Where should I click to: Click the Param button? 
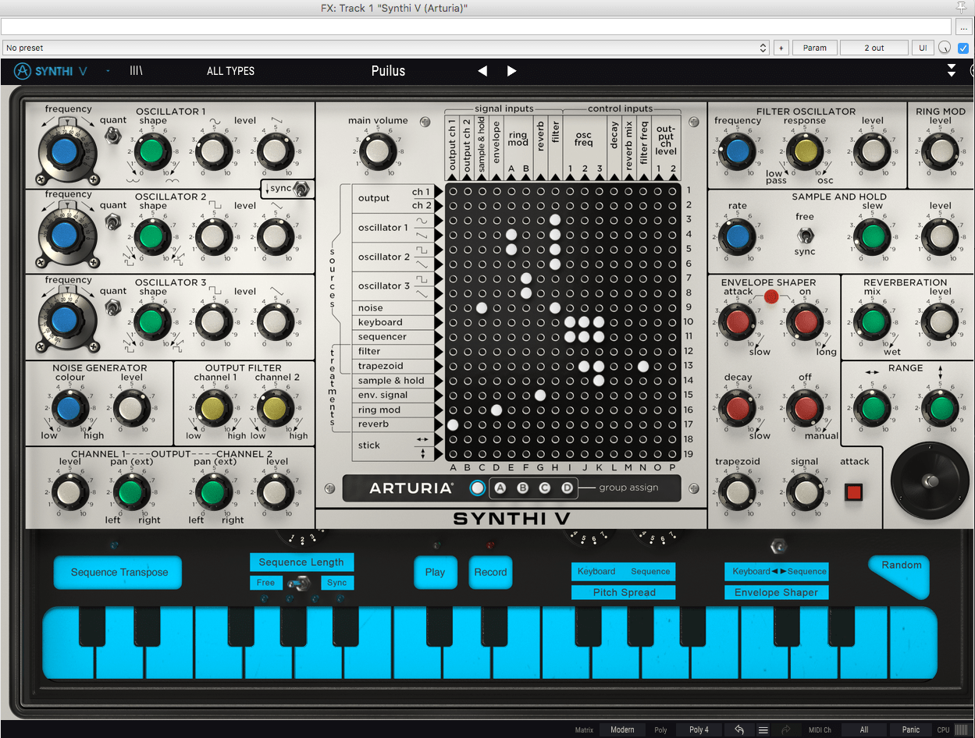[x=814, y=48]
